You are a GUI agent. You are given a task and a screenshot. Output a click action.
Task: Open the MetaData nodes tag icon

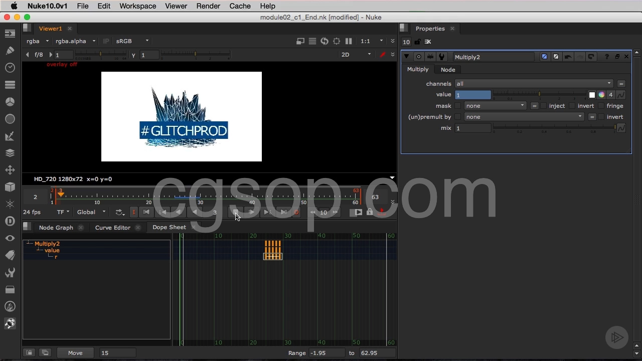pos(10,255)
